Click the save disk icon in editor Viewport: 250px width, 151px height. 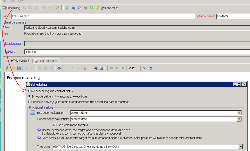click(19, 68)
